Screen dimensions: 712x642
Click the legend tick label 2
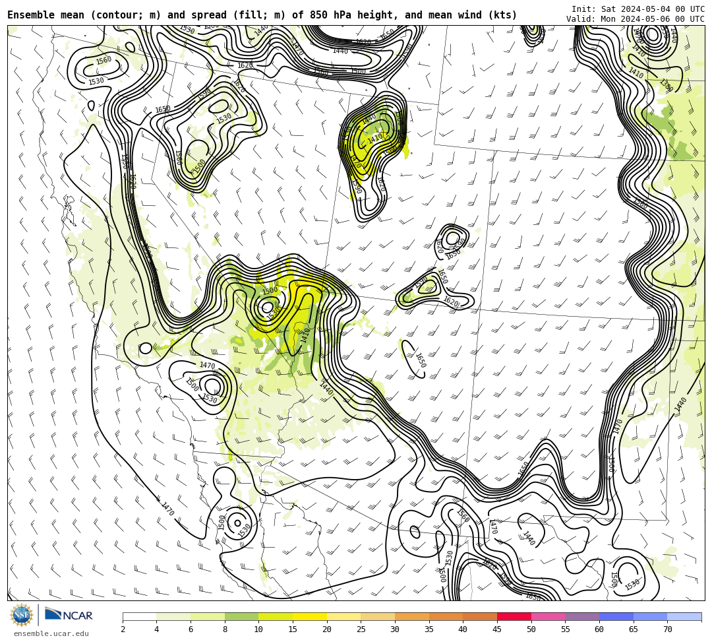[123, 629]
